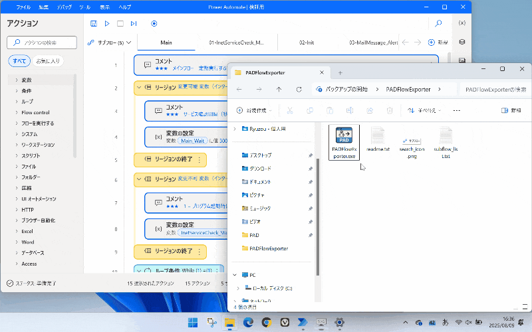The height and width of the screenshot is (332, 532).
Task: Click the Stop flow square icon
Action: [120, 23]
